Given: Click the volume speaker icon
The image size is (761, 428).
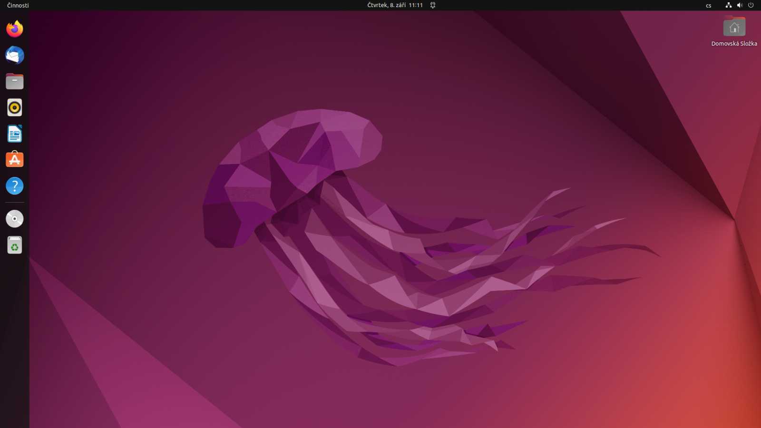Looking at the screenshot, I should [x=740, y=5].
